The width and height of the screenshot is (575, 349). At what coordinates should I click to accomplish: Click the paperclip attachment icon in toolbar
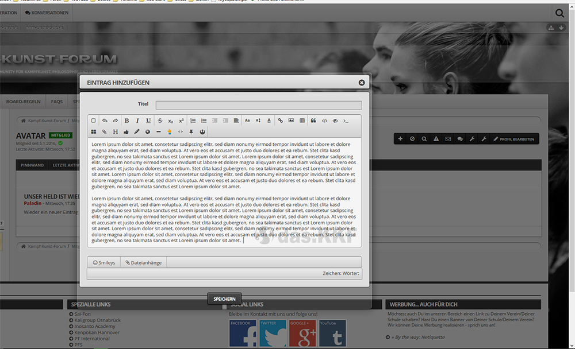[104, 131]
